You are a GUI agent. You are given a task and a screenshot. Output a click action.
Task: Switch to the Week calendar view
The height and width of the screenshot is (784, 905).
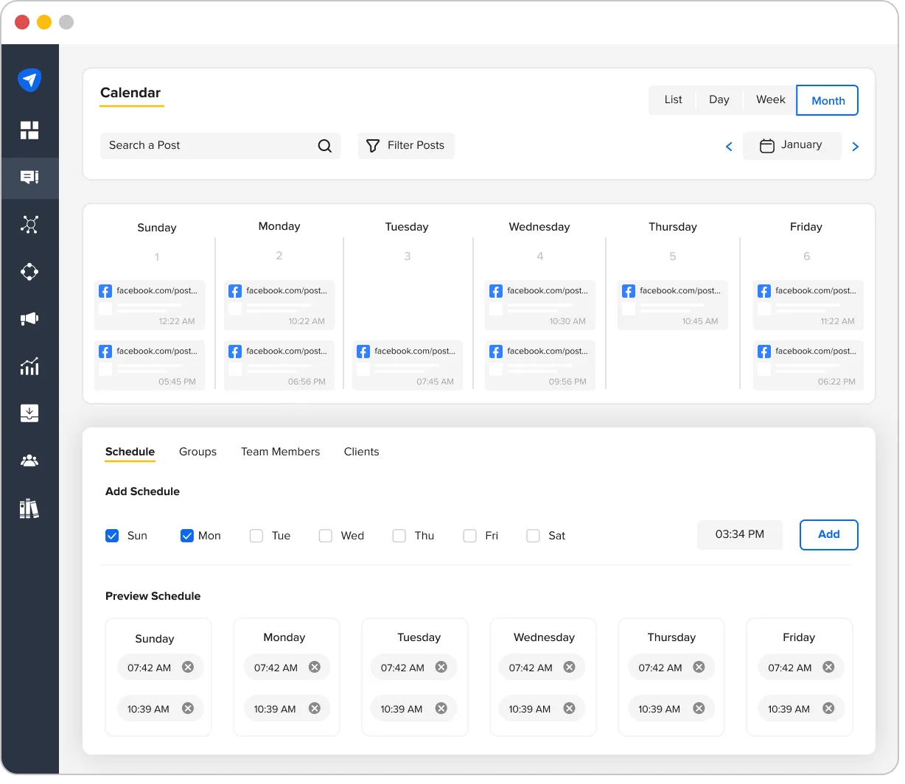coord(769,99)
